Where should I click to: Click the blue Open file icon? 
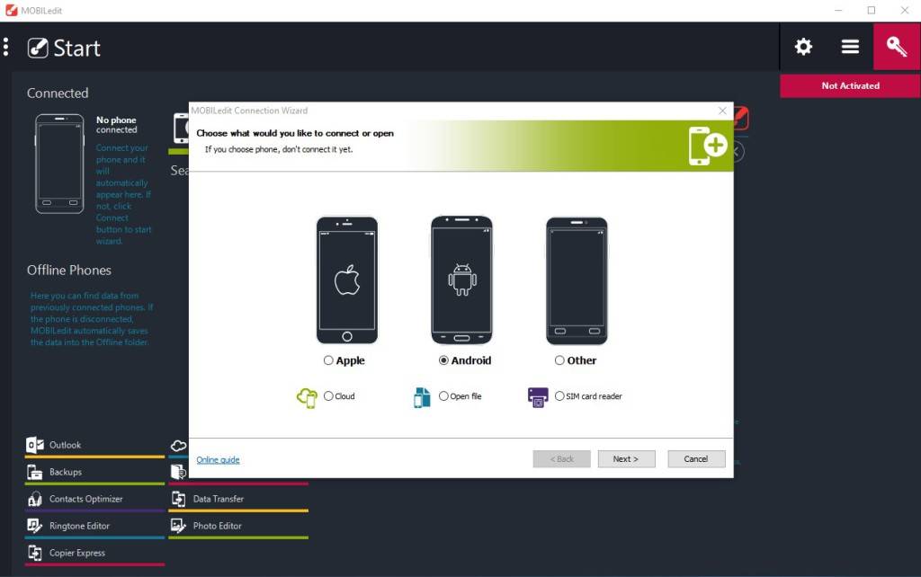tap(422, 397)
